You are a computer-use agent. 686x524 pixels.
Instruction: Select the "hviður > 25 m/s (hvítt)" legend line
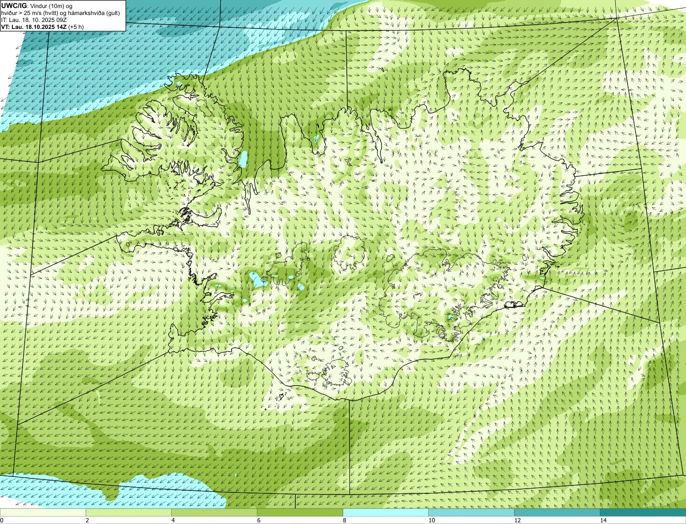(x=61, y=13)
